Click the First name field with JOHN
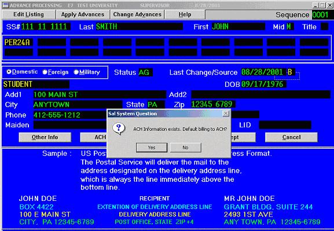The height and width of the screenshot is (231, 334). [238, 27]
